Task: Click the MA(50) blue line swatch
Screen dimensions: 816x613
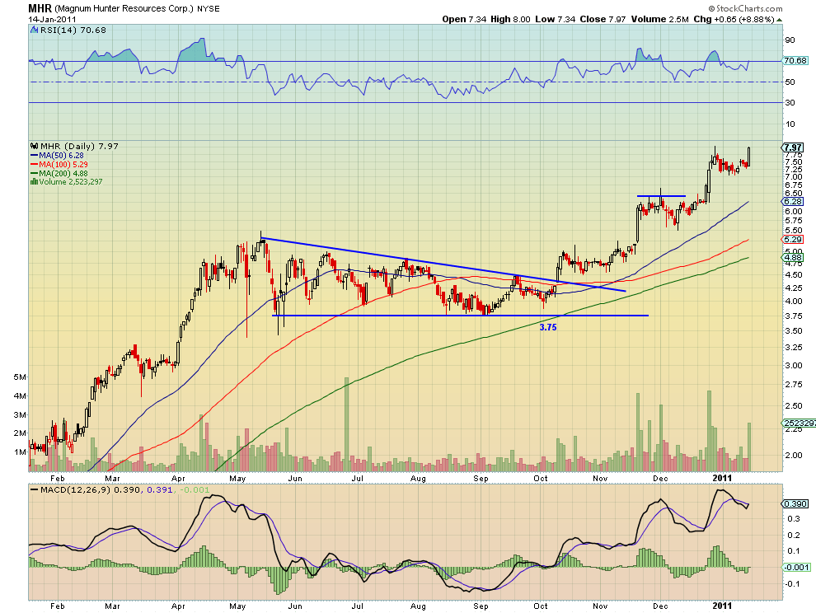Action: 35,156
